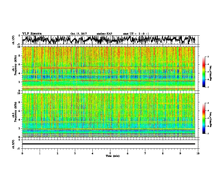Click the "-3" label on ch.2 color scale
The height and width of the screenshot is (172, 223).
click(208, 103)
